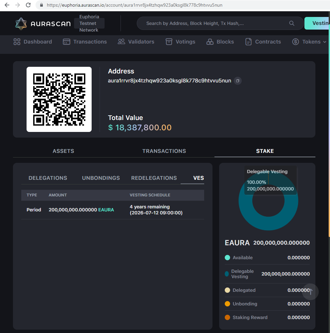Open the Aurascan logo on the left
Image resolution: width=330 pixels, height=333 pixels.
click(x=42, y=23)
